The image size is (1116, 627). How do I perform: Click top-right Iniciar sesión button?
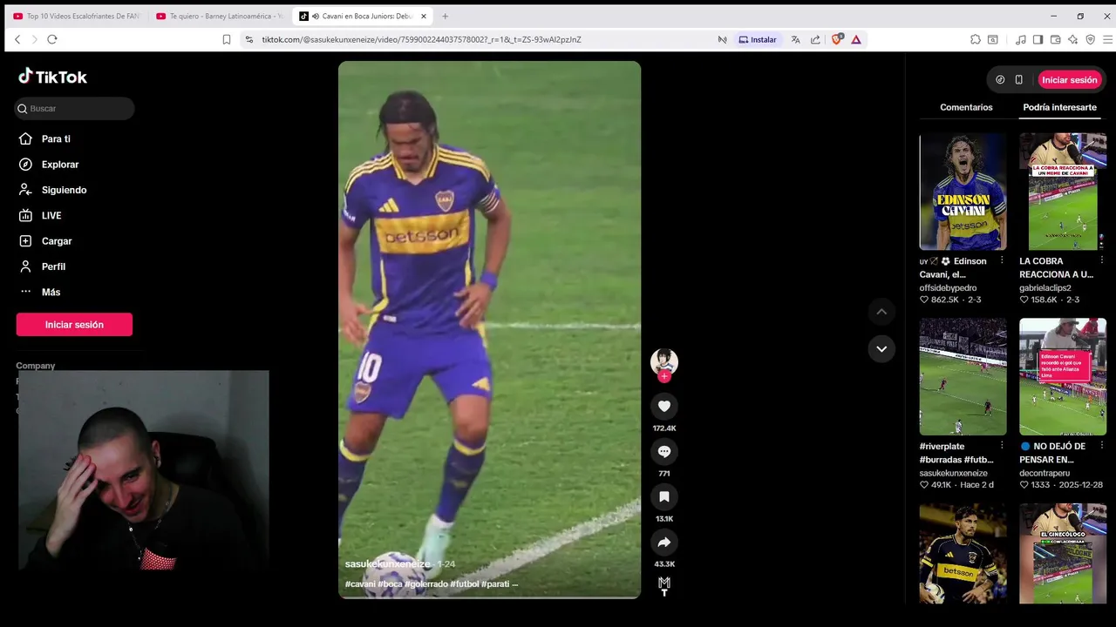(1070, 79)
